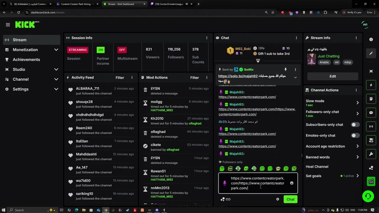Open Activity Feed three-dot menu
The image size is (379, 213).
point(132,78)
